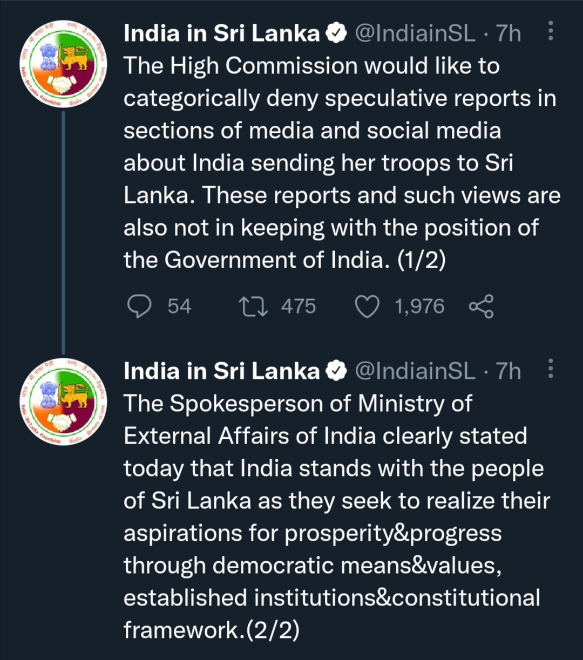Open more options on the first tweet

pos(551,32)
